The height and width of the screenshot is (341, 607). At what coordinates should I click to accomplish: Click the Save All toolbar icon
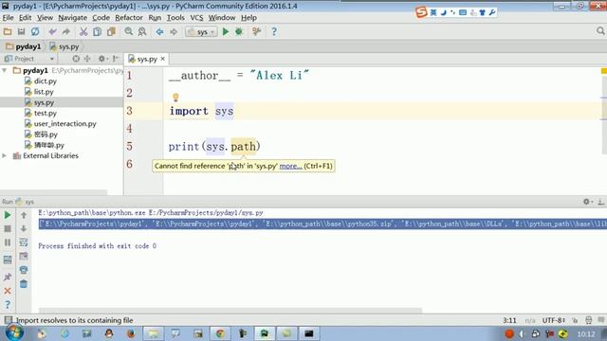tap(21, 31)
